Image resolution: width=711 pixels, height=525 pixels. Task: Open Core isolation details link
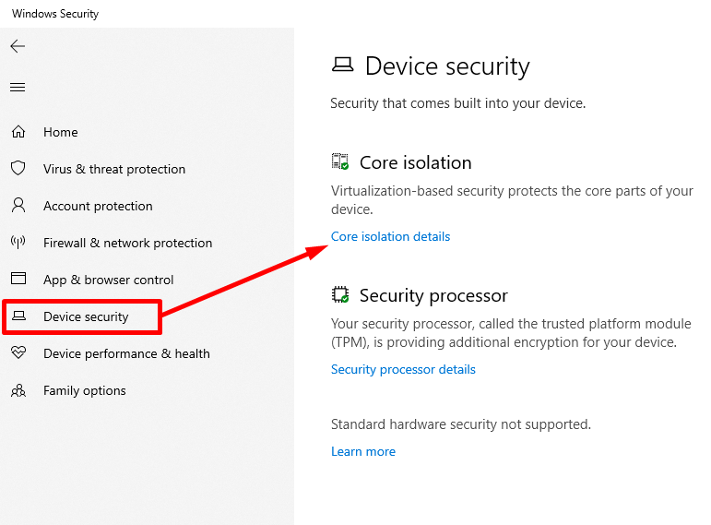[390, 236]
